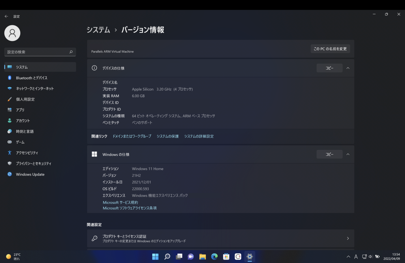Open ドメインまたはワークグループ link

(x=132, y=136)
